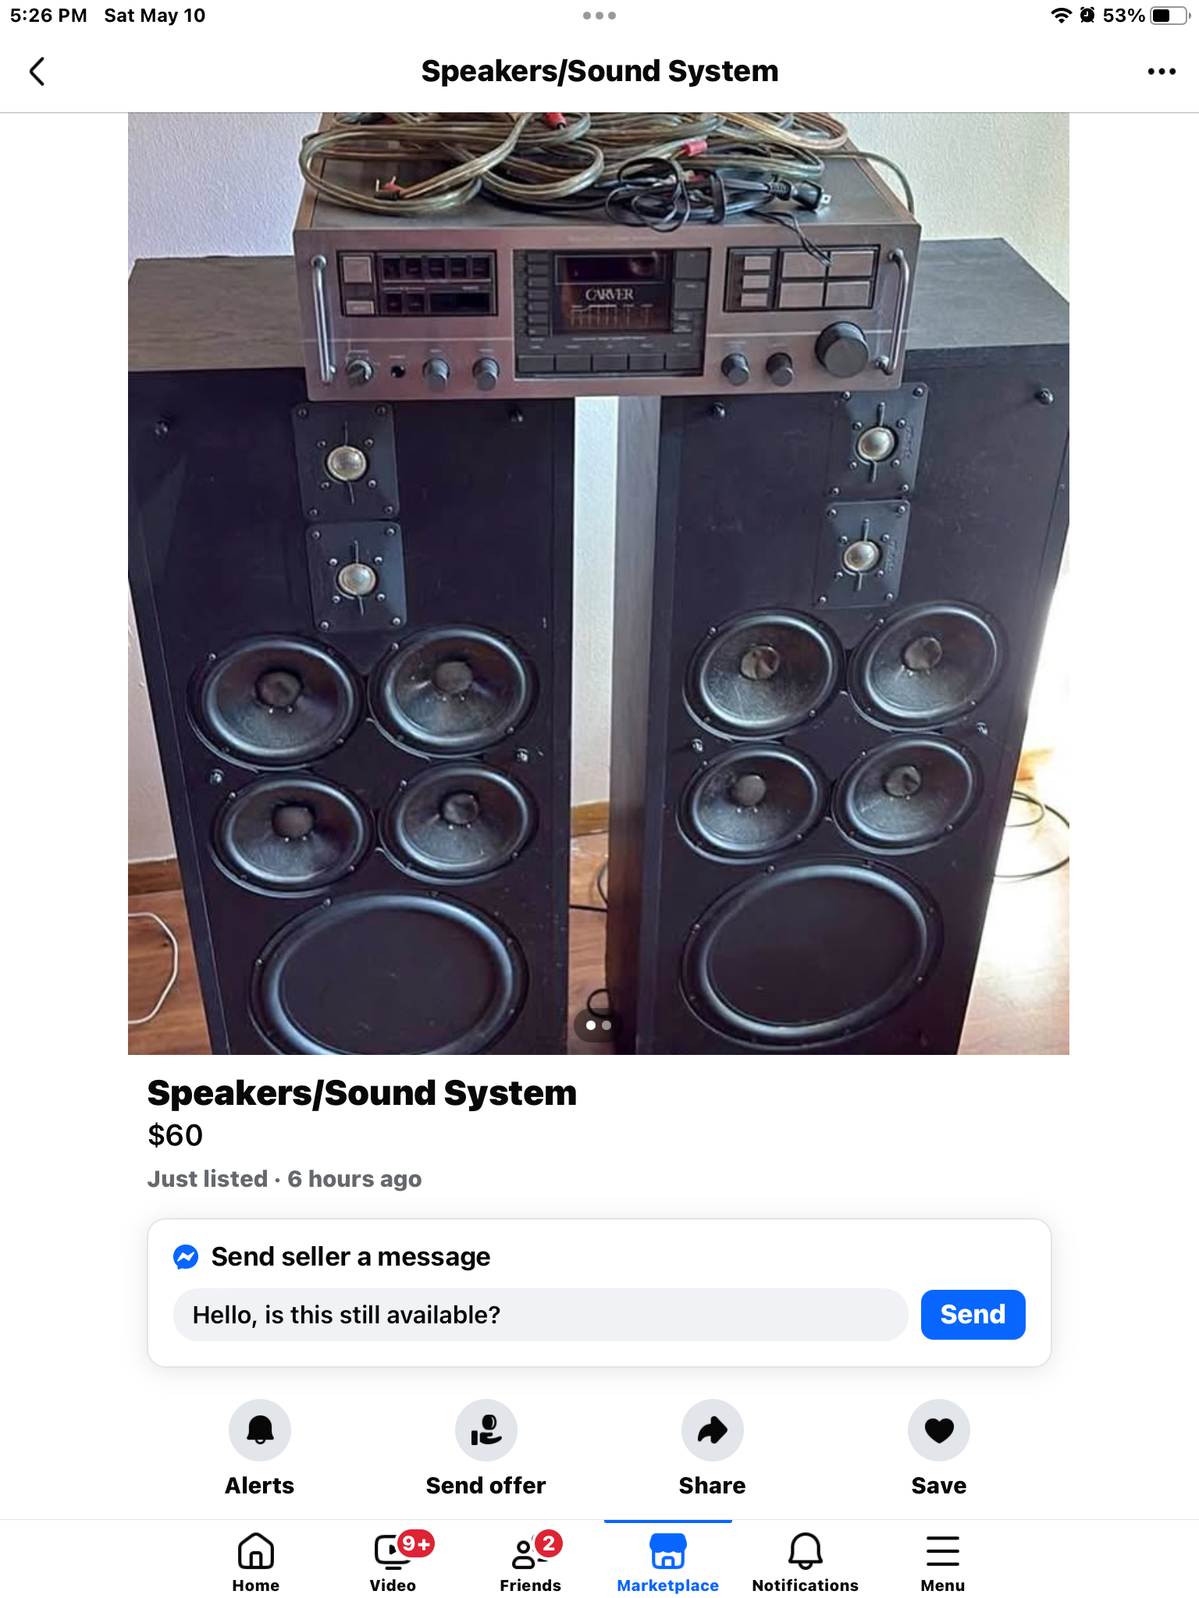Viewport: 1199px width, 1598px height.
Task: Click the blue Send button
Action: [973, 1315]
